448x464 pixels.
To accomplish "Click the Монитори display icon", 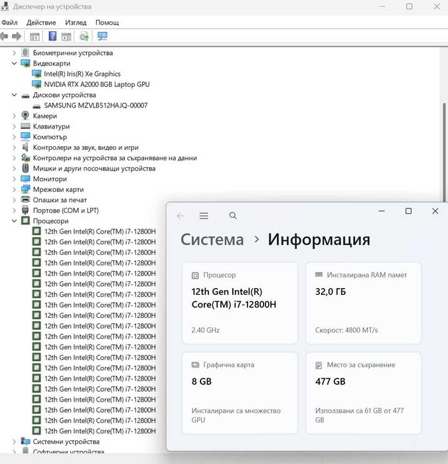I will pyautogui.click(x=25, y=179).
